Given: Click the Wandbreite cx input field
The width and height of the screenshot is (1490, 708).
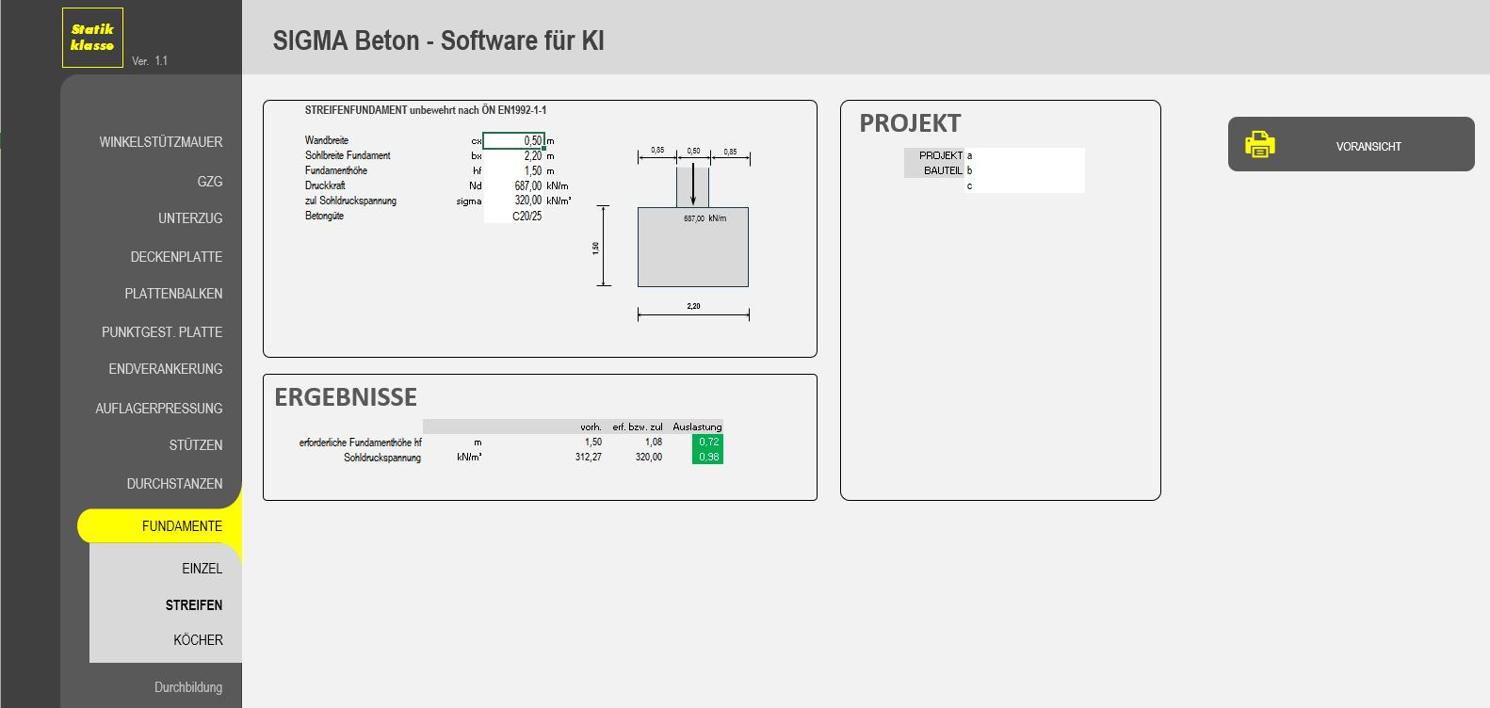Looking at the screenshot, I should click(513, 140).
